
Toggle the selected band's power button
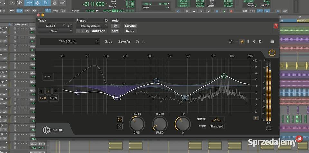click(120, 119)
